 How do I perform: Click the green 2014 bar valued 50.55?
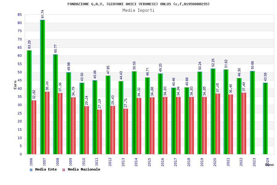(x=134, y=113)
